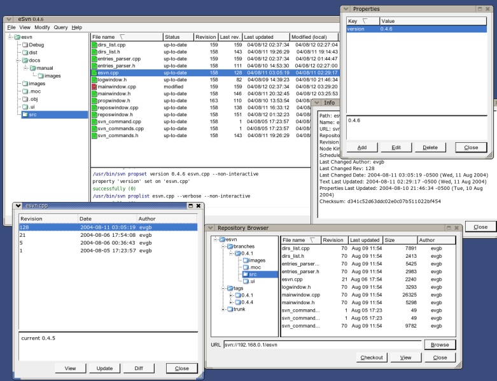
Task: Click the Debug folder icon in eSvn tree
Action: point(25,44)
